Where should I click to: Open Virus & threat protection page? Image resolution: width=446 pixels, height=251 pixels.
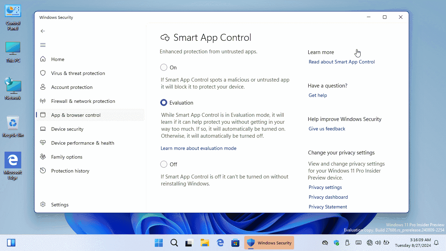pyautogui.click(x=90, y=73)
